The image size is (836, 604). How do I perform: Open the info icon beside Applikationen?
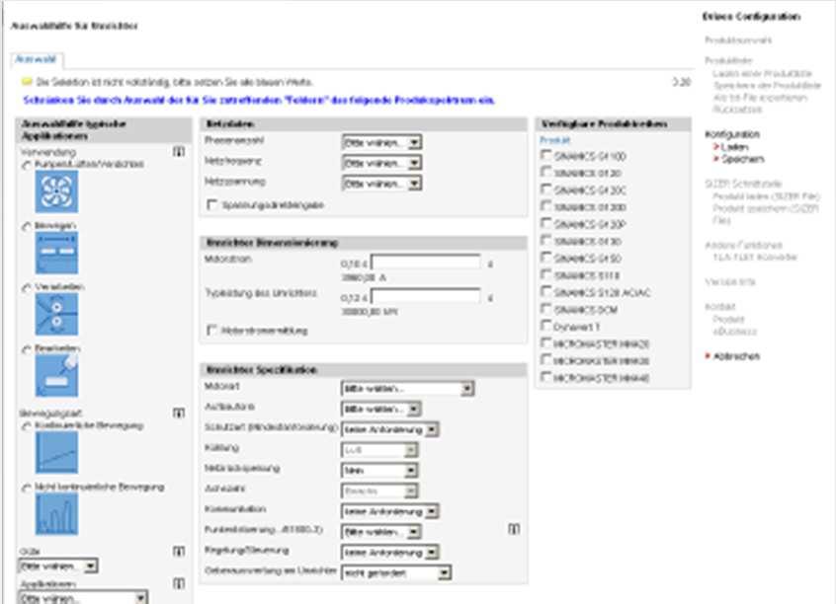point(179,583)
